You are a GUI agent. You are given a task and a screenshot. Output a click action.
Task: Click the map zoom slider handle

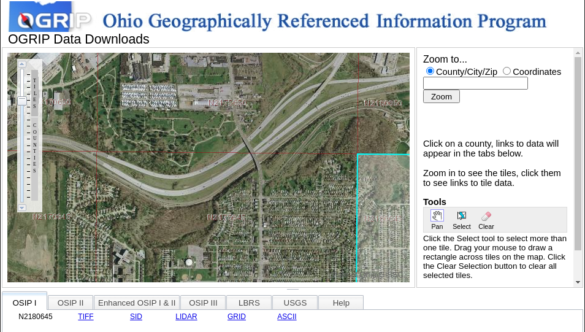point(21,101)
